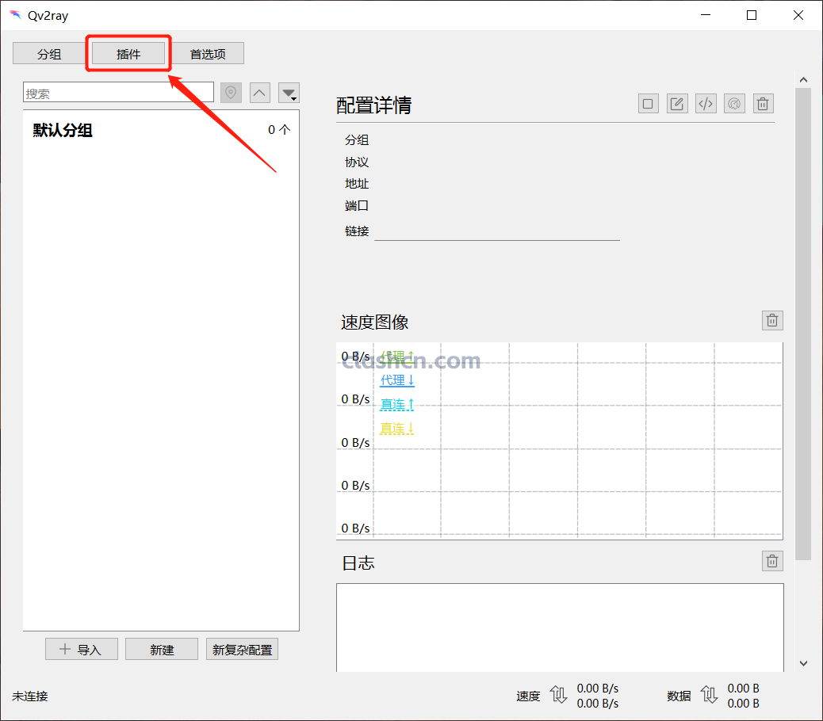The image size is (823, 721).
Task: Click the speed up-down arrows icon in the status bar
Action: coord(558,696)
